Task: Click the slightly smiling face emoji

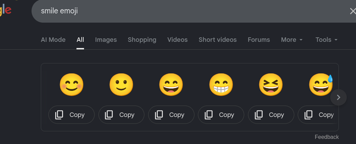Action: [x=121, y=85]
